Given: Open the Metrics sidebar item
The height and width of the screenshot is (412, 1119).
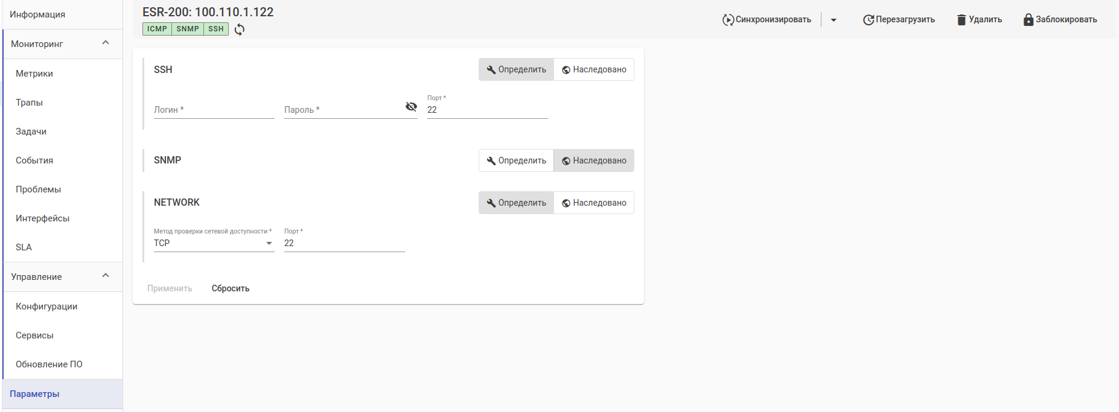Looking at the screenshot, I should (34, 74).
